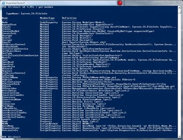This screenshot has width=183, height=140.
Task: Click the 'DirectoryName' member name
Action: point(11,99)
